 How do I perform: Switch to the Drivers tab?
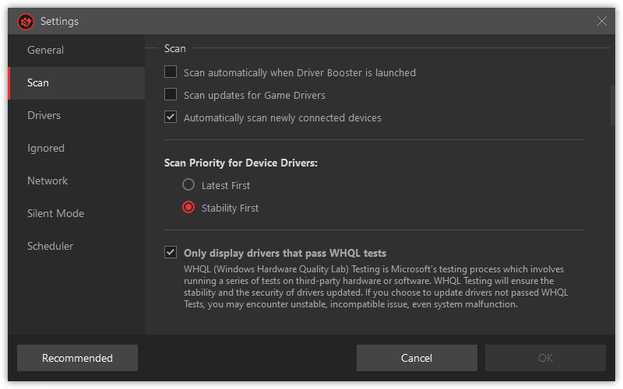[76, 115]
